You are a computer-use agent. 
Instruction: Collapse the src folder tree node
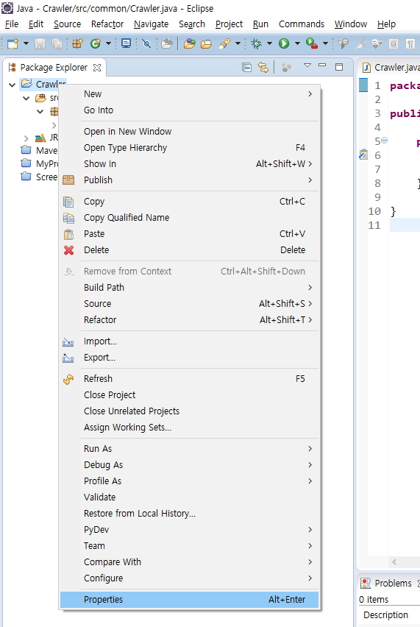click(26, 98)
